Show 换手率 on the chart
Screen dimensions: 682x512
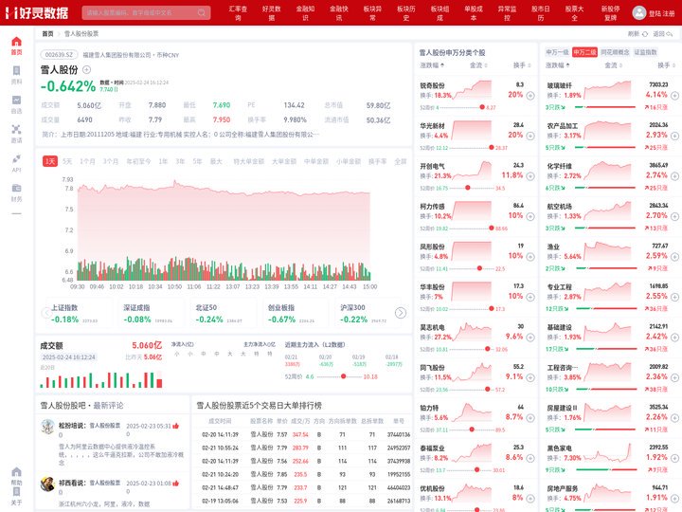pyautogui.click(x=378, y=161)
